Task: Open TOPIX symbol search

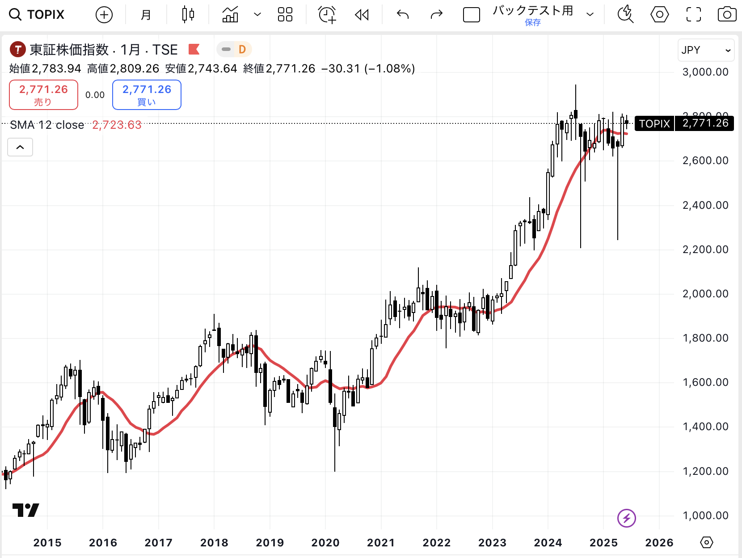Action: pyautogui.click(x=37, y=15)
